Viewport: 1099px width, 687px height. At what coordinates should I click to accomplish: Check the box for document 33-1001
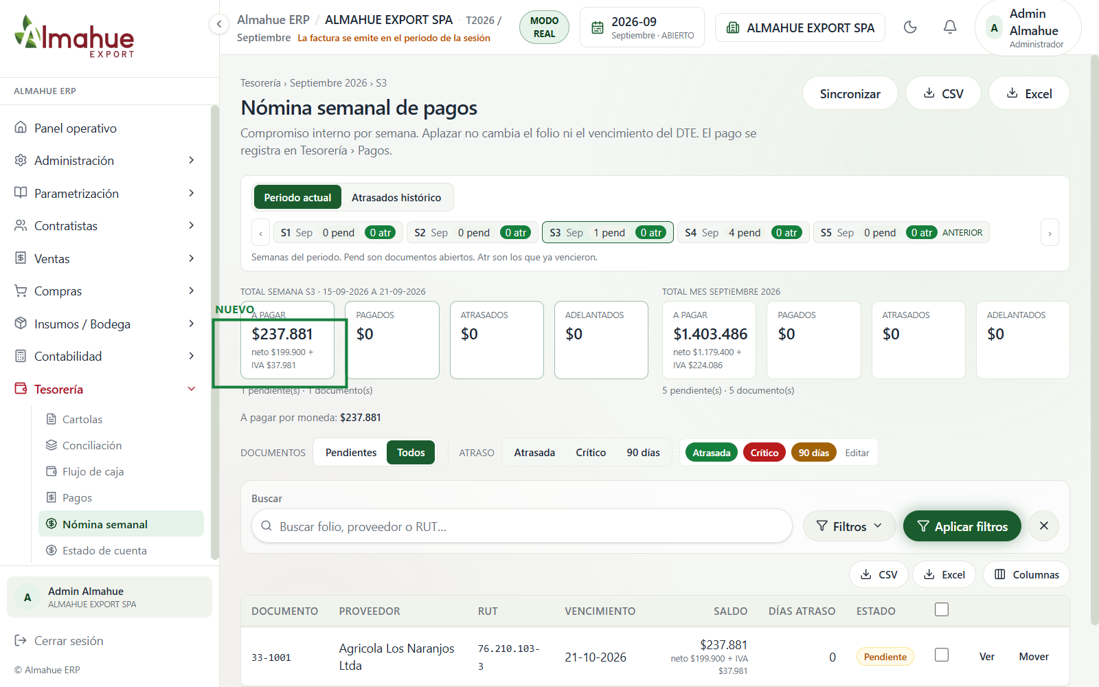coord(942,655)
